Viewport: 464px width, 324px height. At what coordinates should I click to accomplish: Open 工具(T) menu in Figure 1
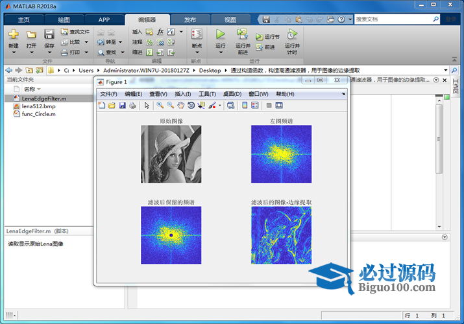point(207,94)
